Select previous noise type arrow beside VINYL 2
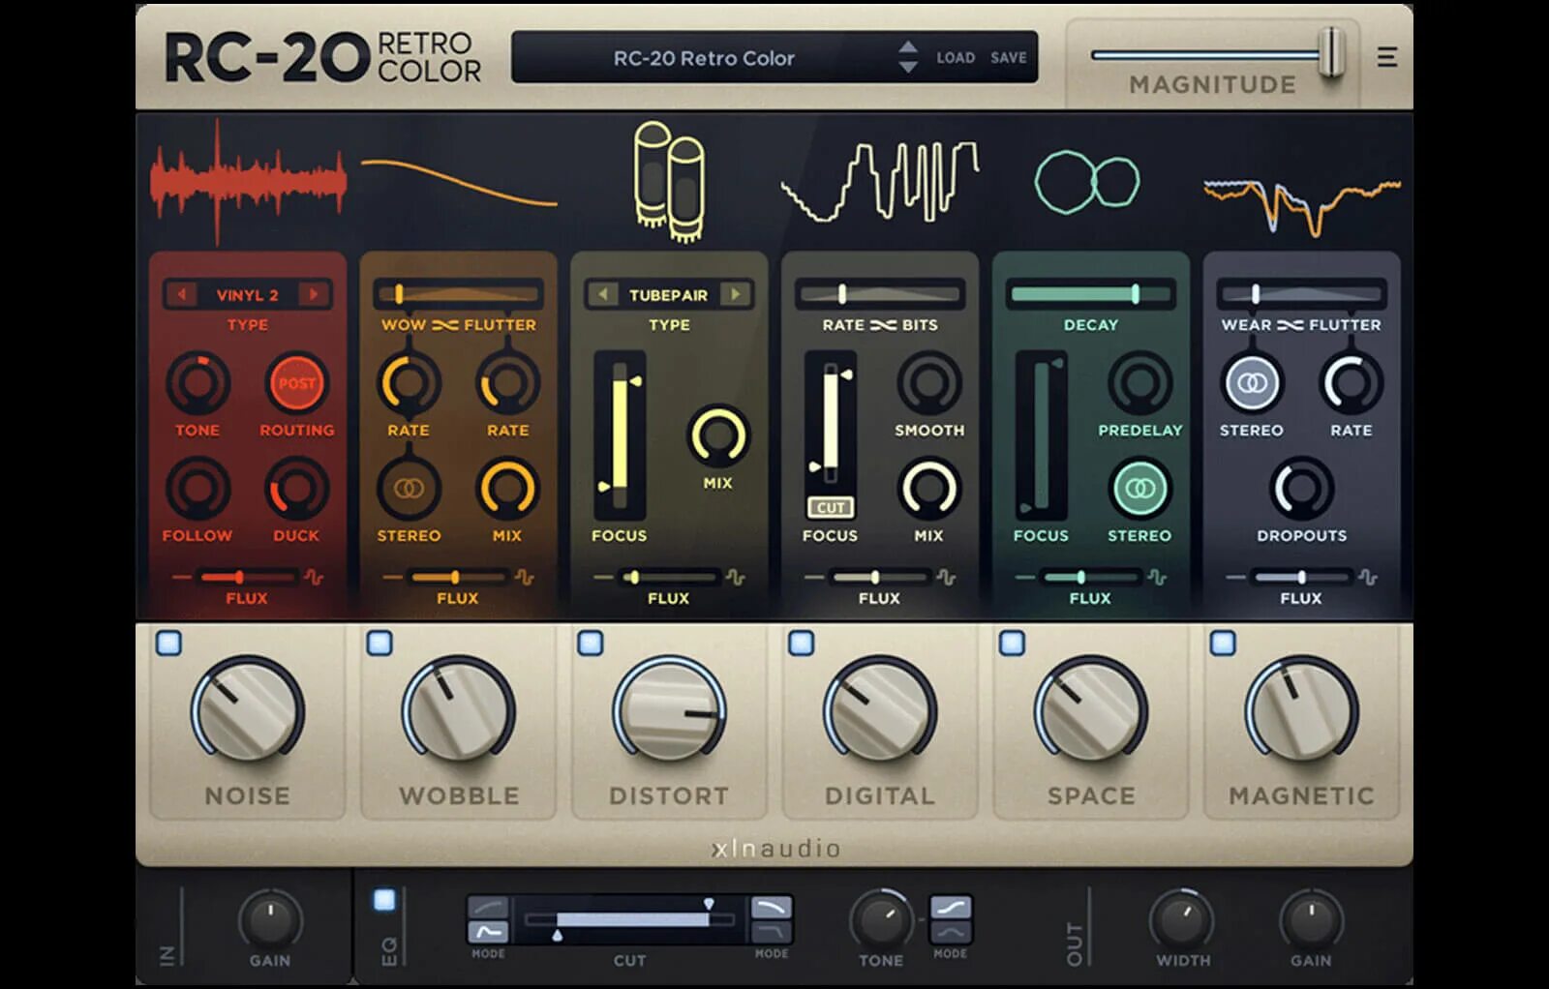 pyautogui.click(x=183, y=294)
